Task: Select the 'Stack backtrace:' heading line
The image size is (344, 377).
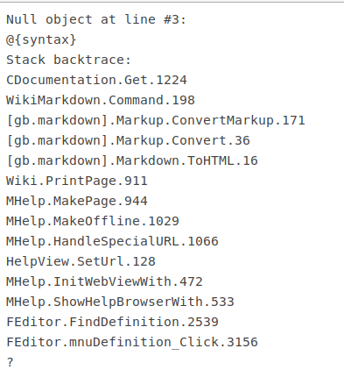Action: 68,60
